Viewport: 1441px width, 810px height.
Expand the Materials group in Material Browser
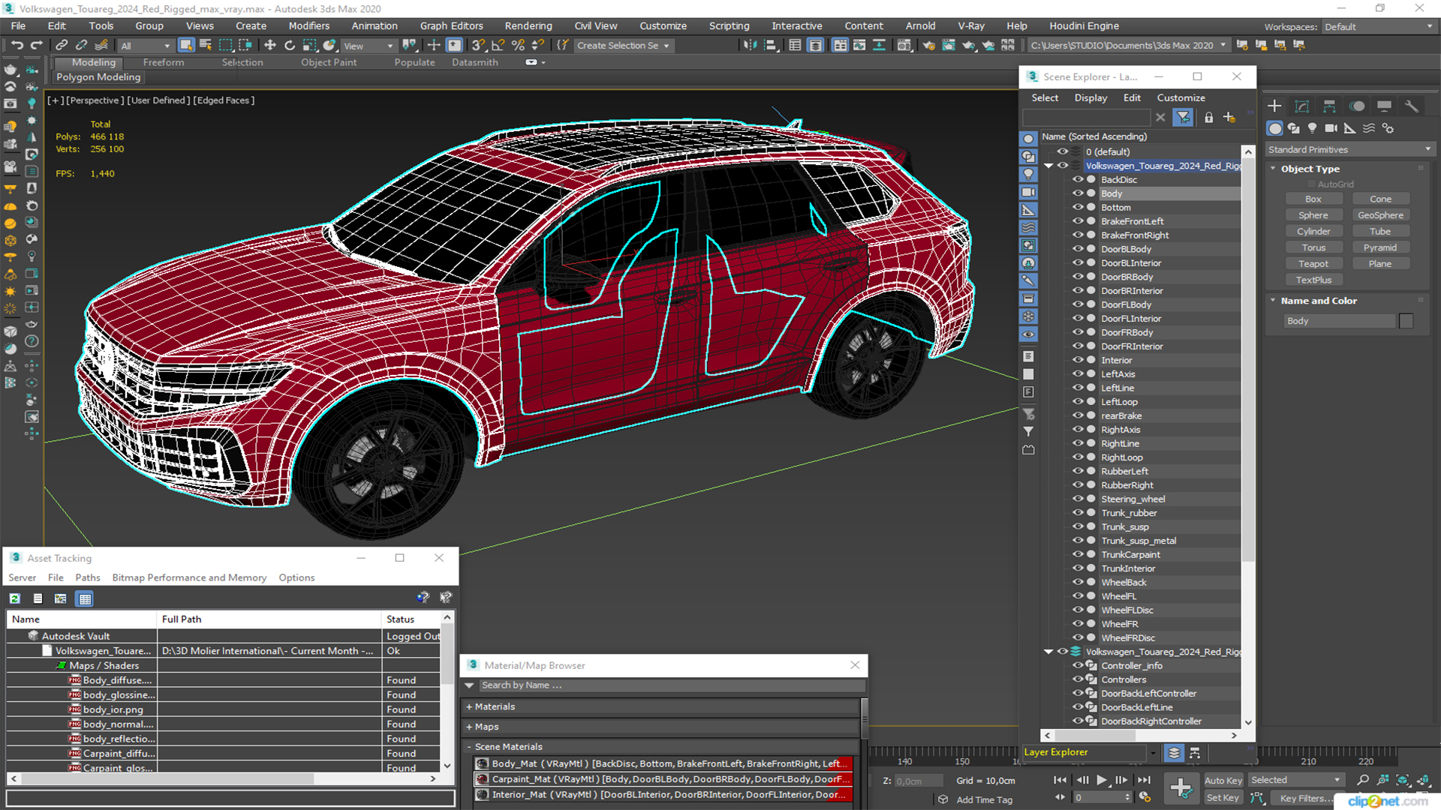469,706
